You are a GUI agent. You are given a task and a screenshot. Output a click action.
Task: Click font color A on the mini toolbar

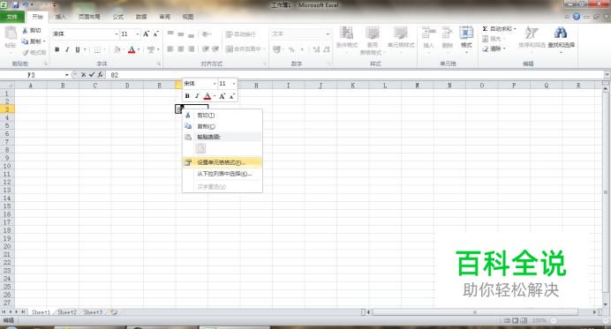pyautogui.click(x=207, y=96)
